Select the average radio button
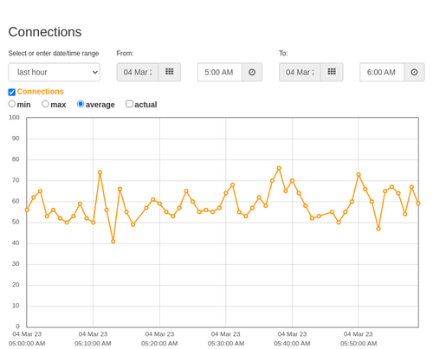 click(x=81, y=104)
